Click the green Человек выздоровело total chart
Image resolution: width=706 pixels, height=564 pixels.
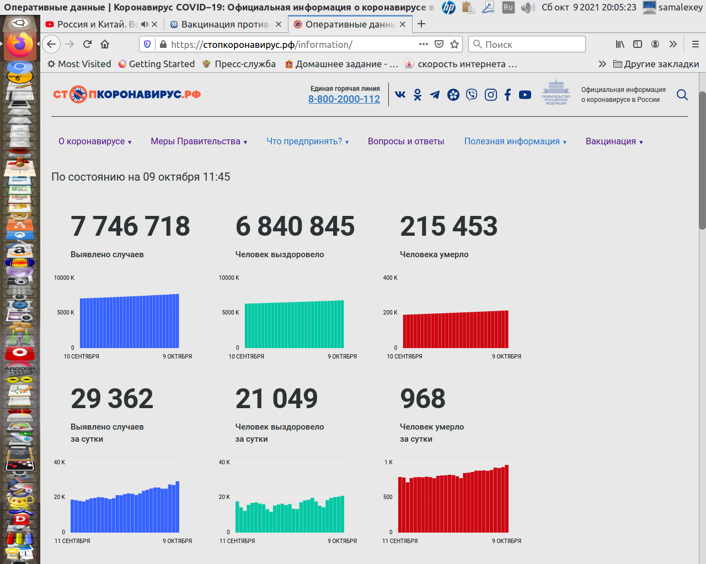point(294,324)
